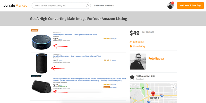Select Close listing link
This screenshot has height=103, width=206.
click(x=139, y=46)
